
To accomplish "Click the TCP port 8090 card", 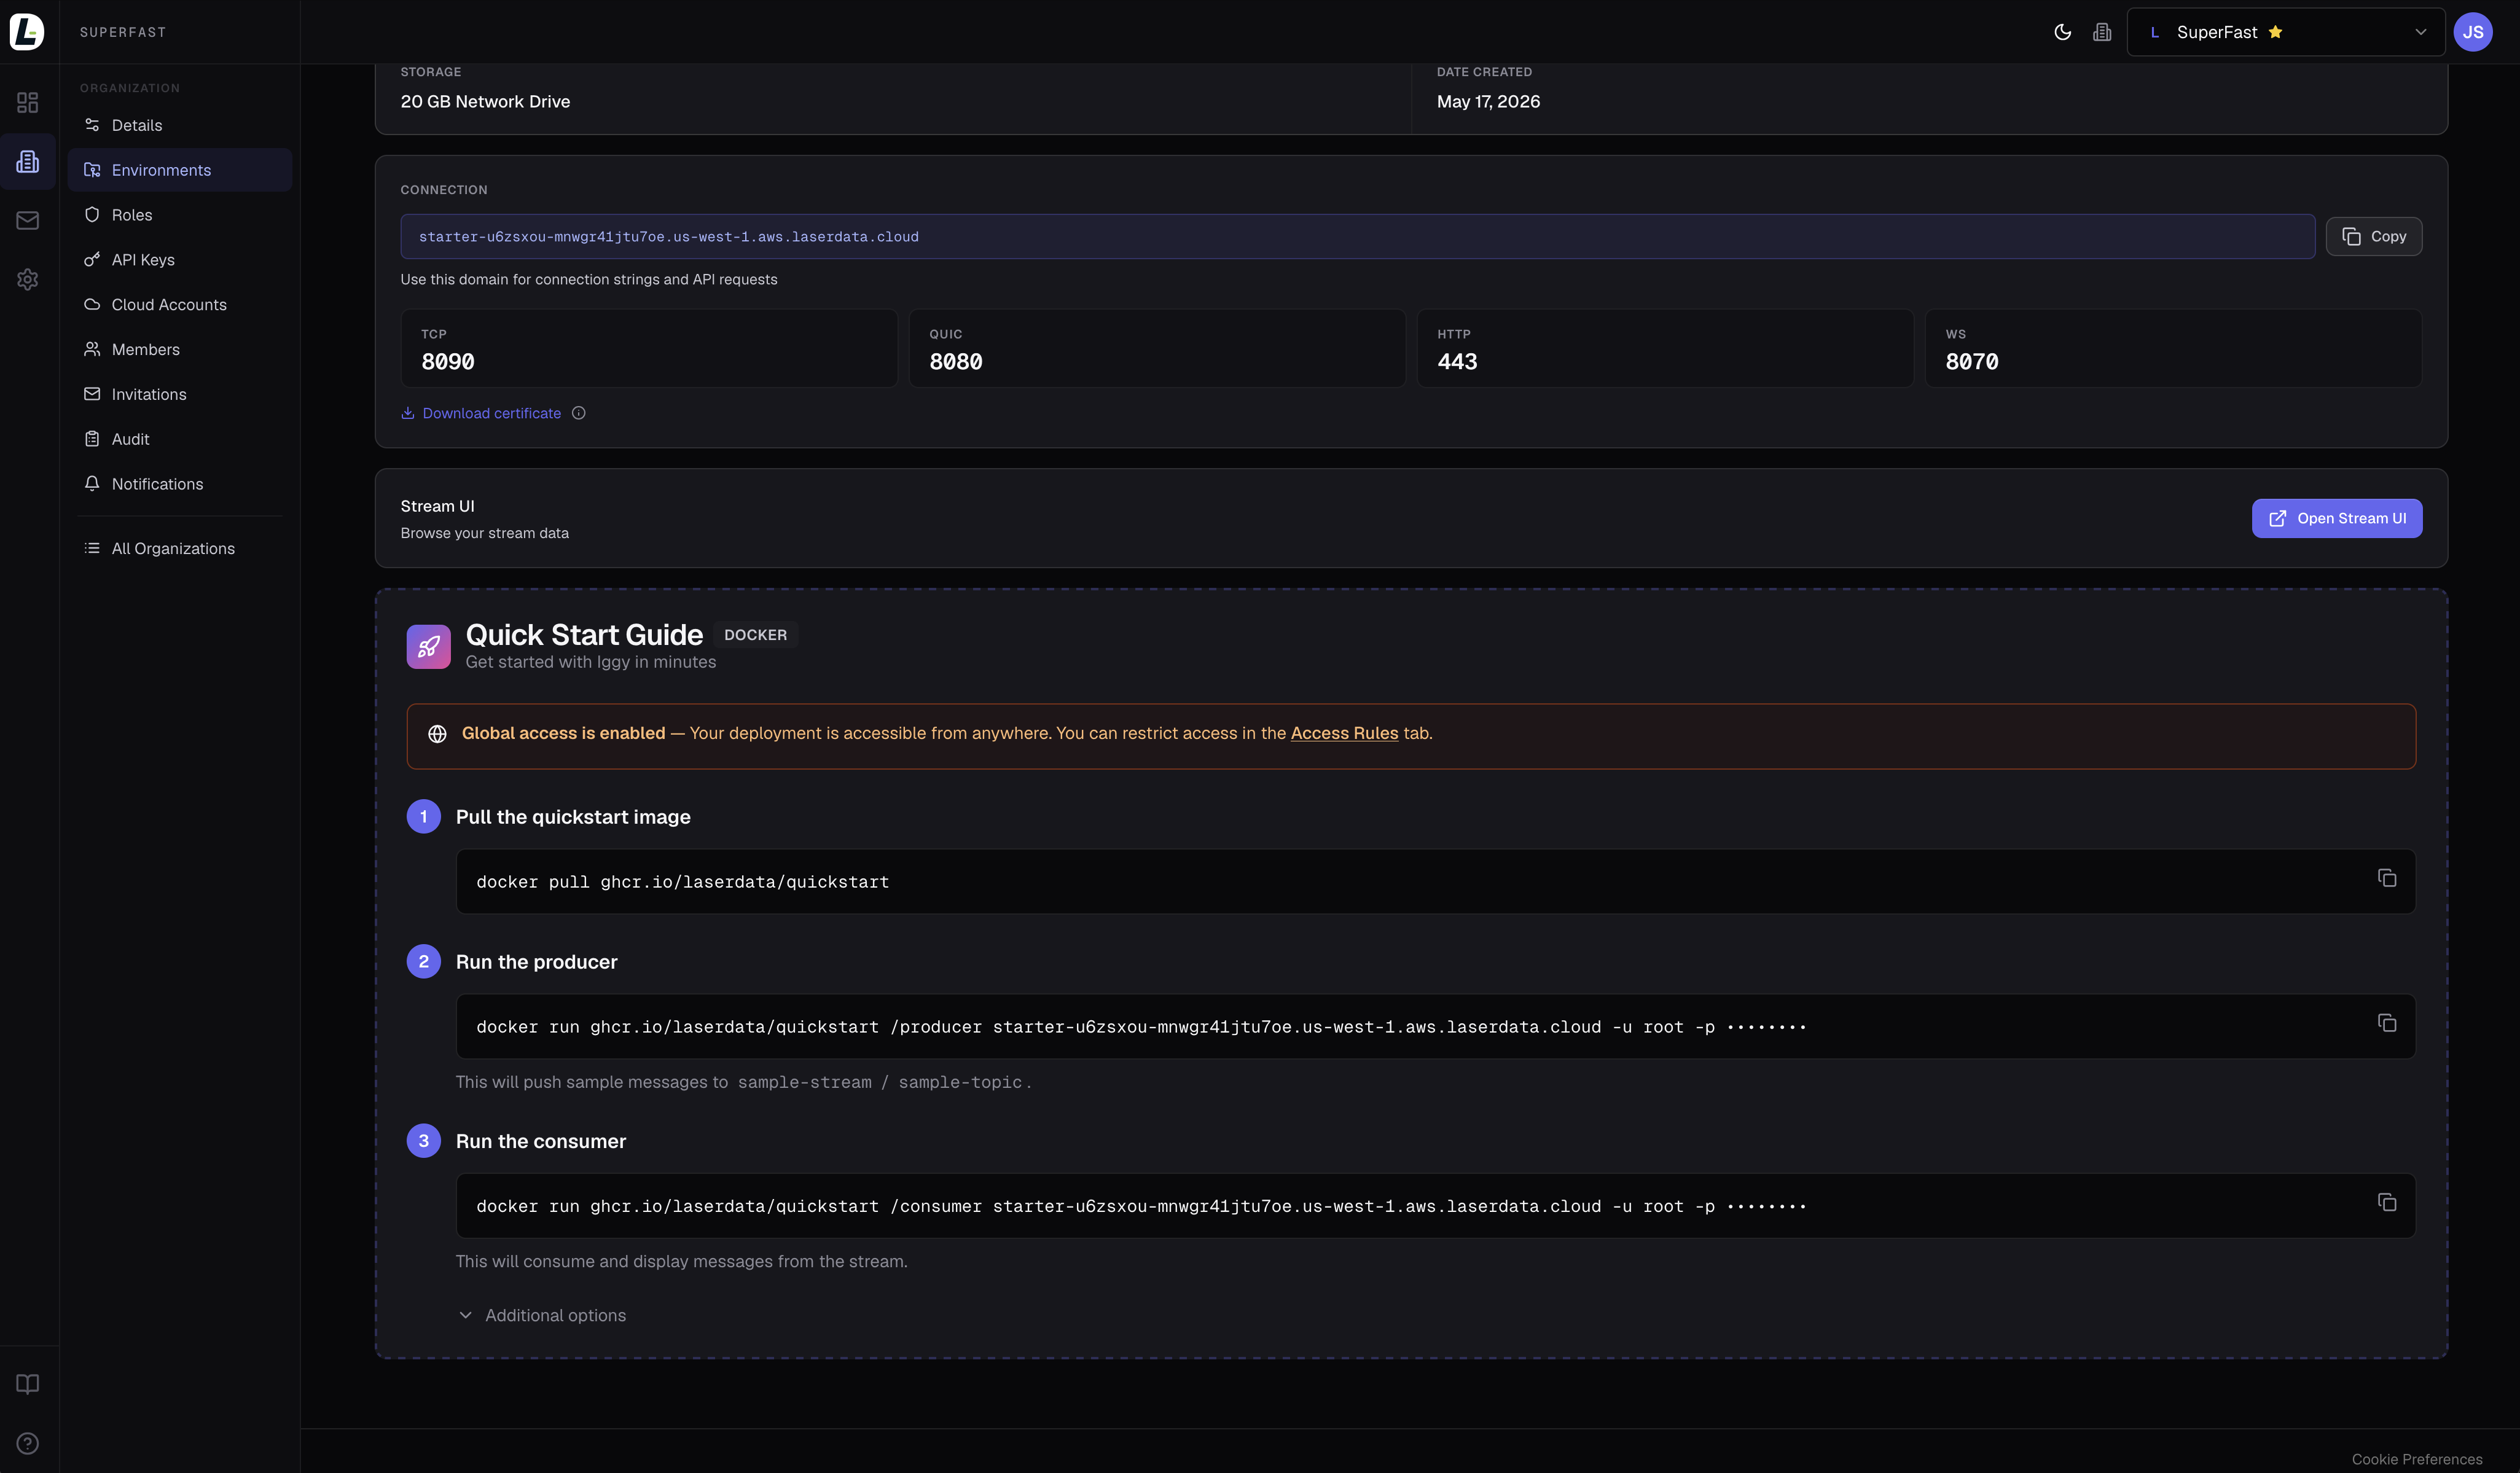I will pyautogui.click(x=649, y=348).
